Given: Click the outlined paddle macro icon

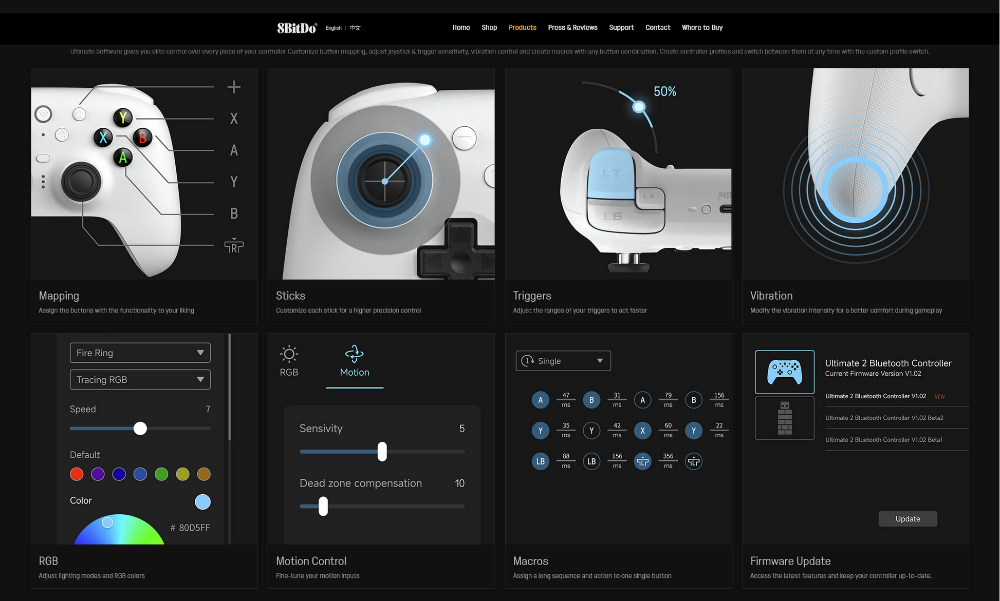Looking at the screenshot, I should [693, 461].
